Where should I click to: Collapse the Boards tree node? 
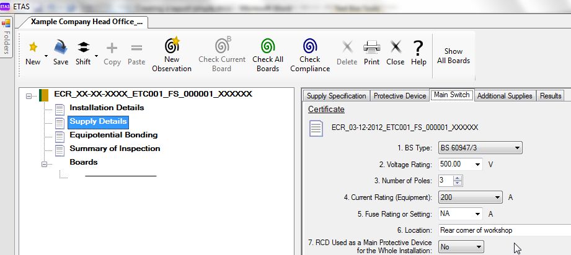(x=45, y=164)
